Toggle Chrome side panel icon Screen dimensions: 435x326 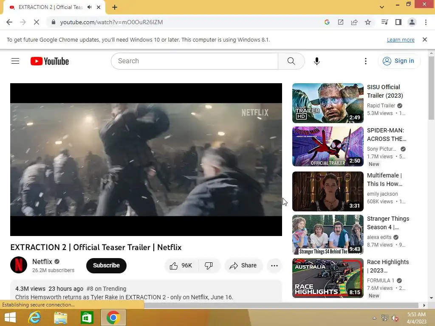398,22
